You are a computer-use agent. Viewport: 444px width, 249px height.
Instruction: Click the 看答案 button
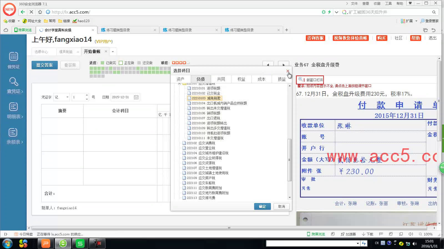[70, 65]
